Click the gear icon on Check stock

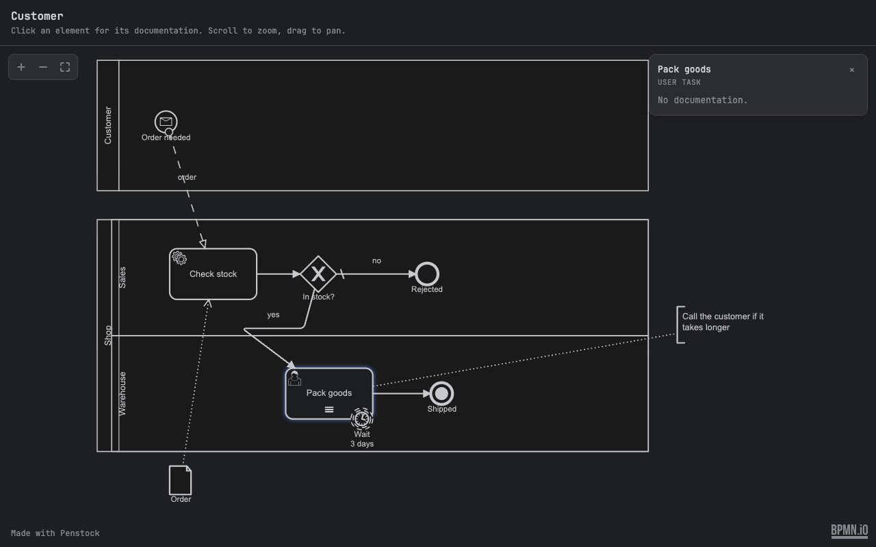[x=179, y=258]
